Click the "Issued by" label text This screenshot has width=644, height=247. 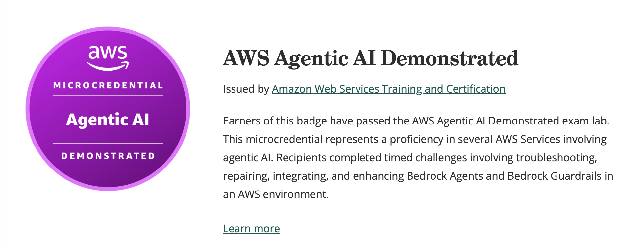(246, 89)
